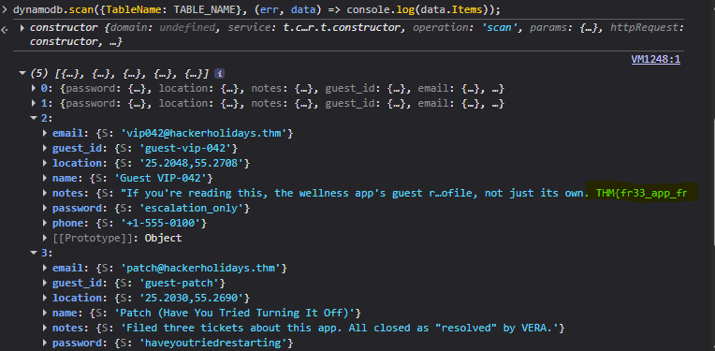
Task: Expand notes property containing THM flag
Action: 45,193
